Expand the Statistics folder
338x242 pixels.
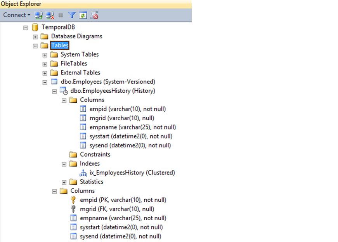tap(63, 181)
